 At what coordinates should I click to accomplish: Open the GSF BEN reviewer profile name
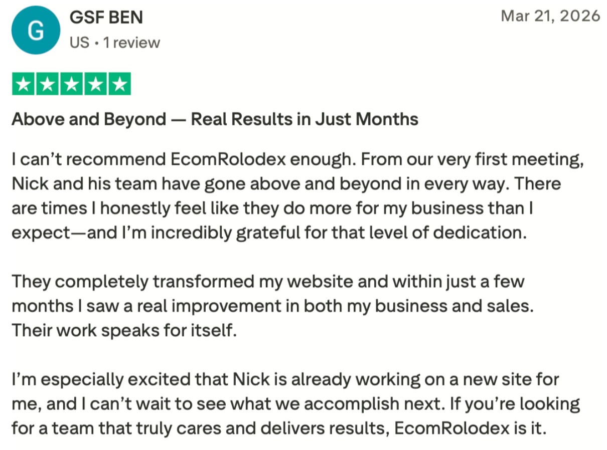click(106, 18)
